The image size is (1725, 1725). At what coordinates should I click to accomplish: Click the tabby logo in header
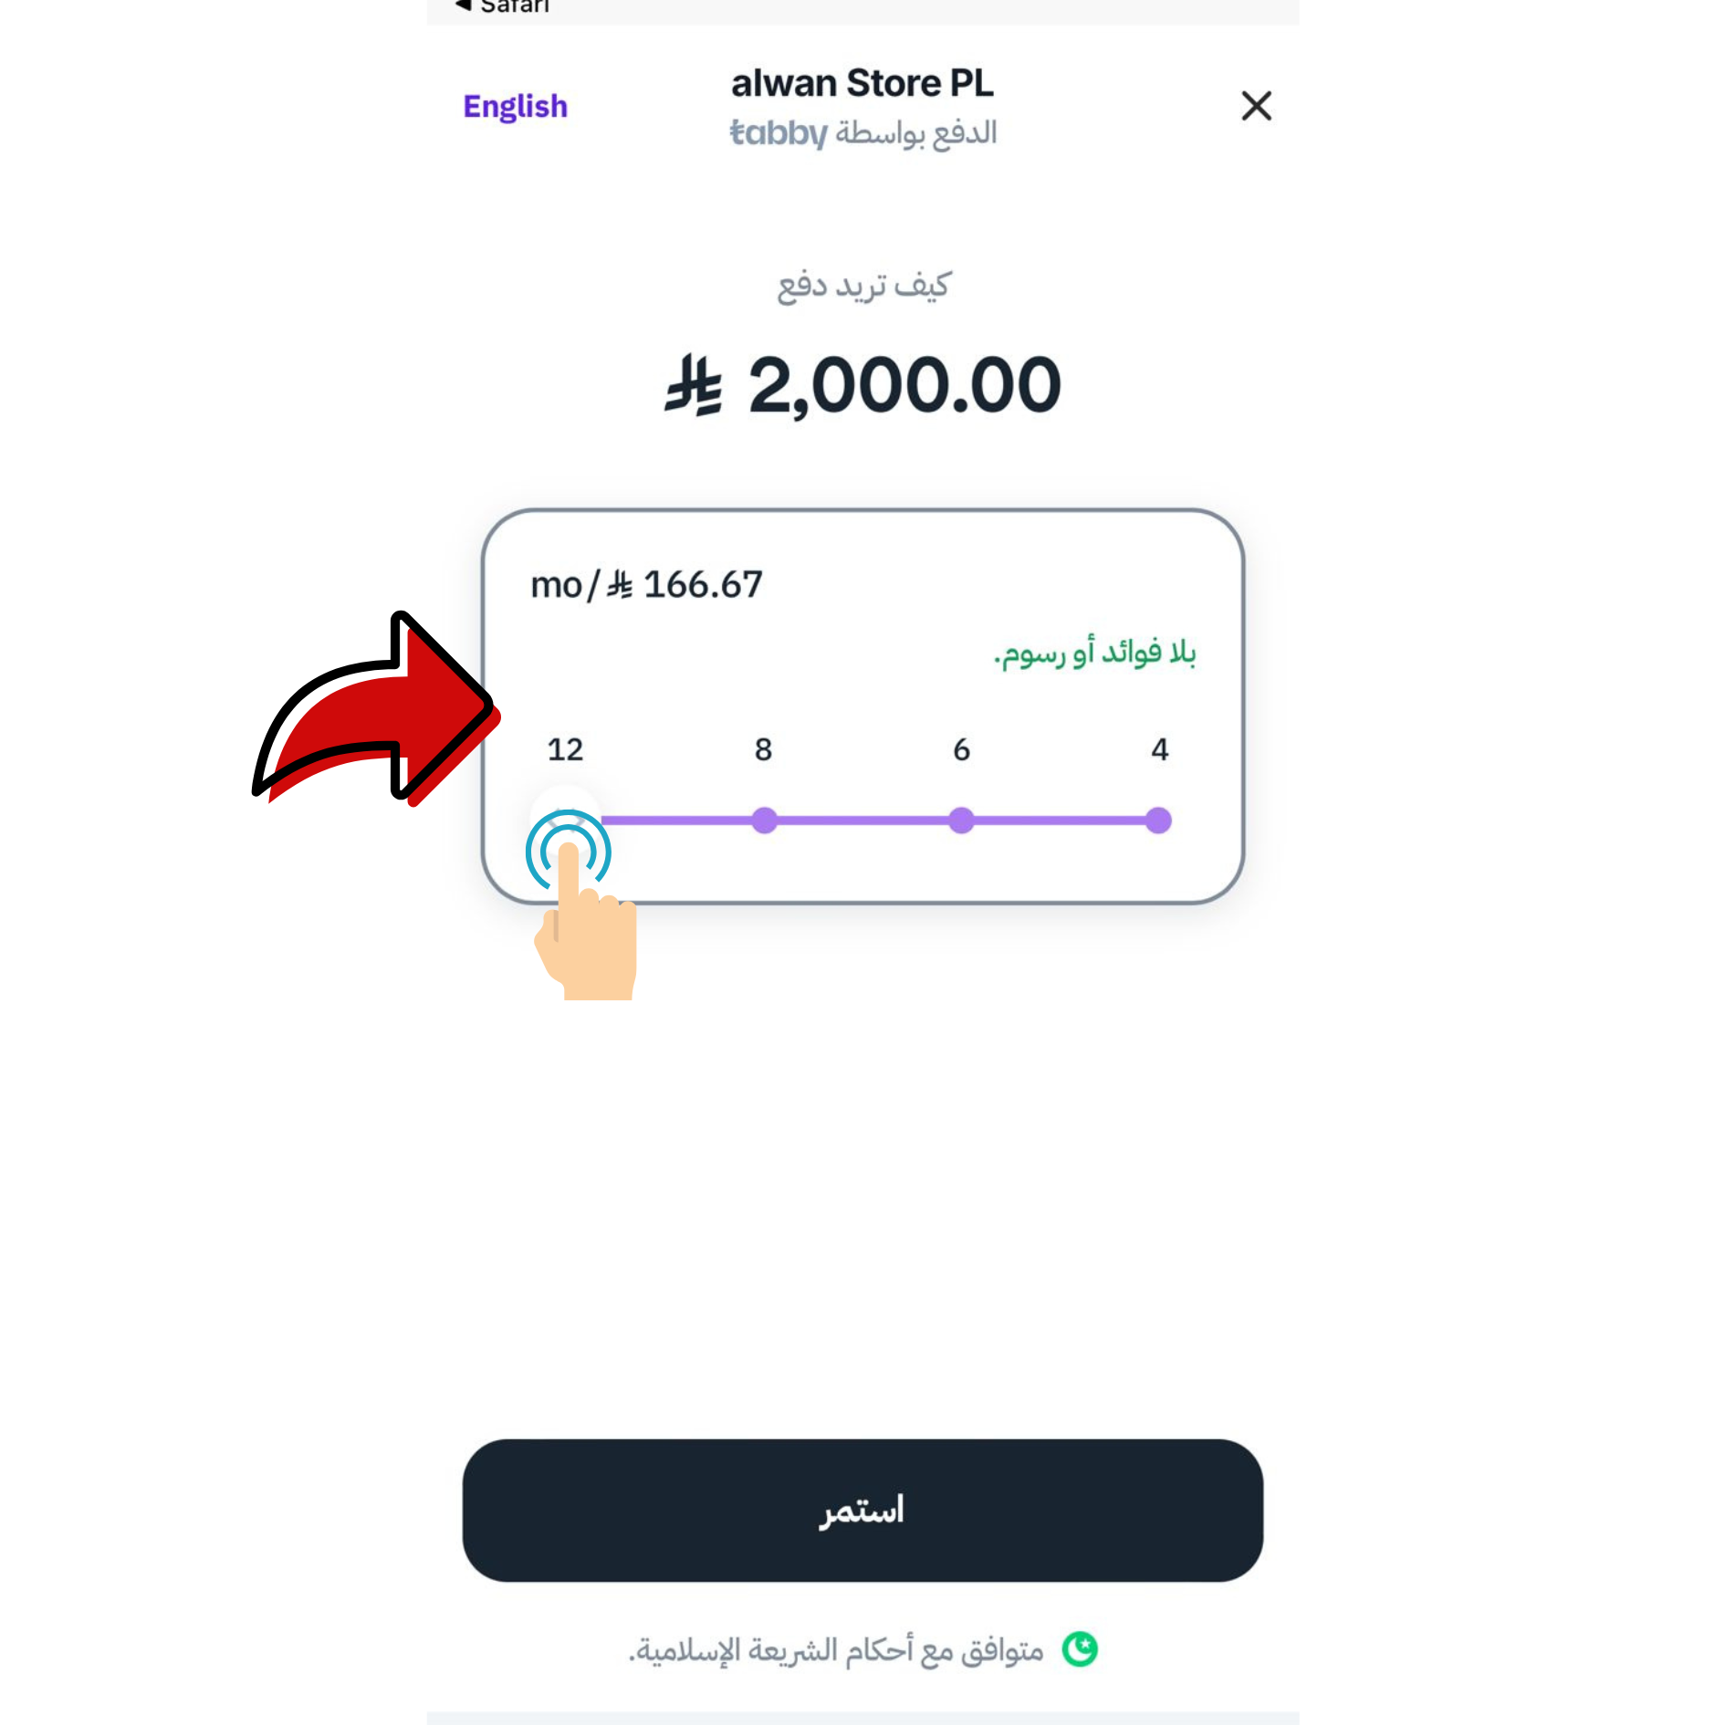778,133
